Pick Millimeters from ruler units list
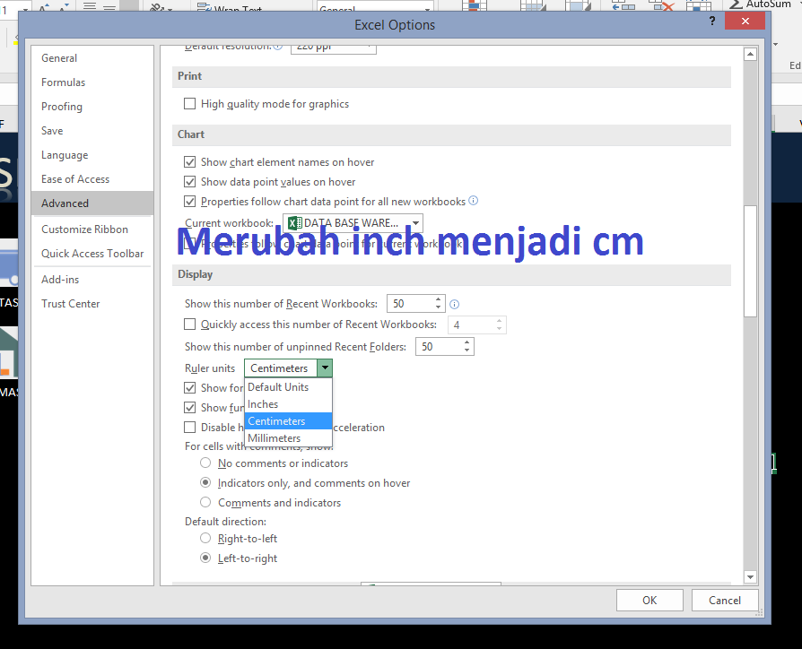 [289, 438]
